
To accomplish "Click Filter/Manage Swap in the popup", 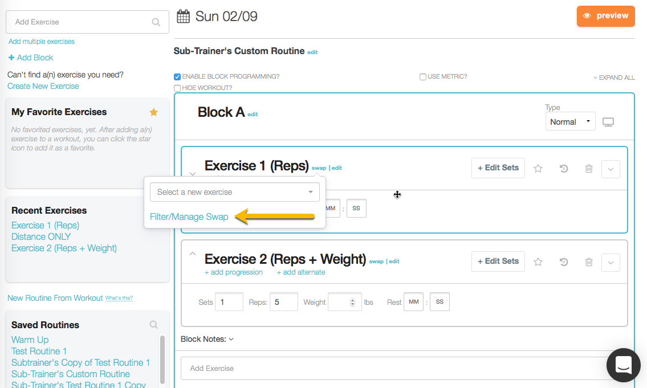I will pyautogui.click(x=189, y=217).
